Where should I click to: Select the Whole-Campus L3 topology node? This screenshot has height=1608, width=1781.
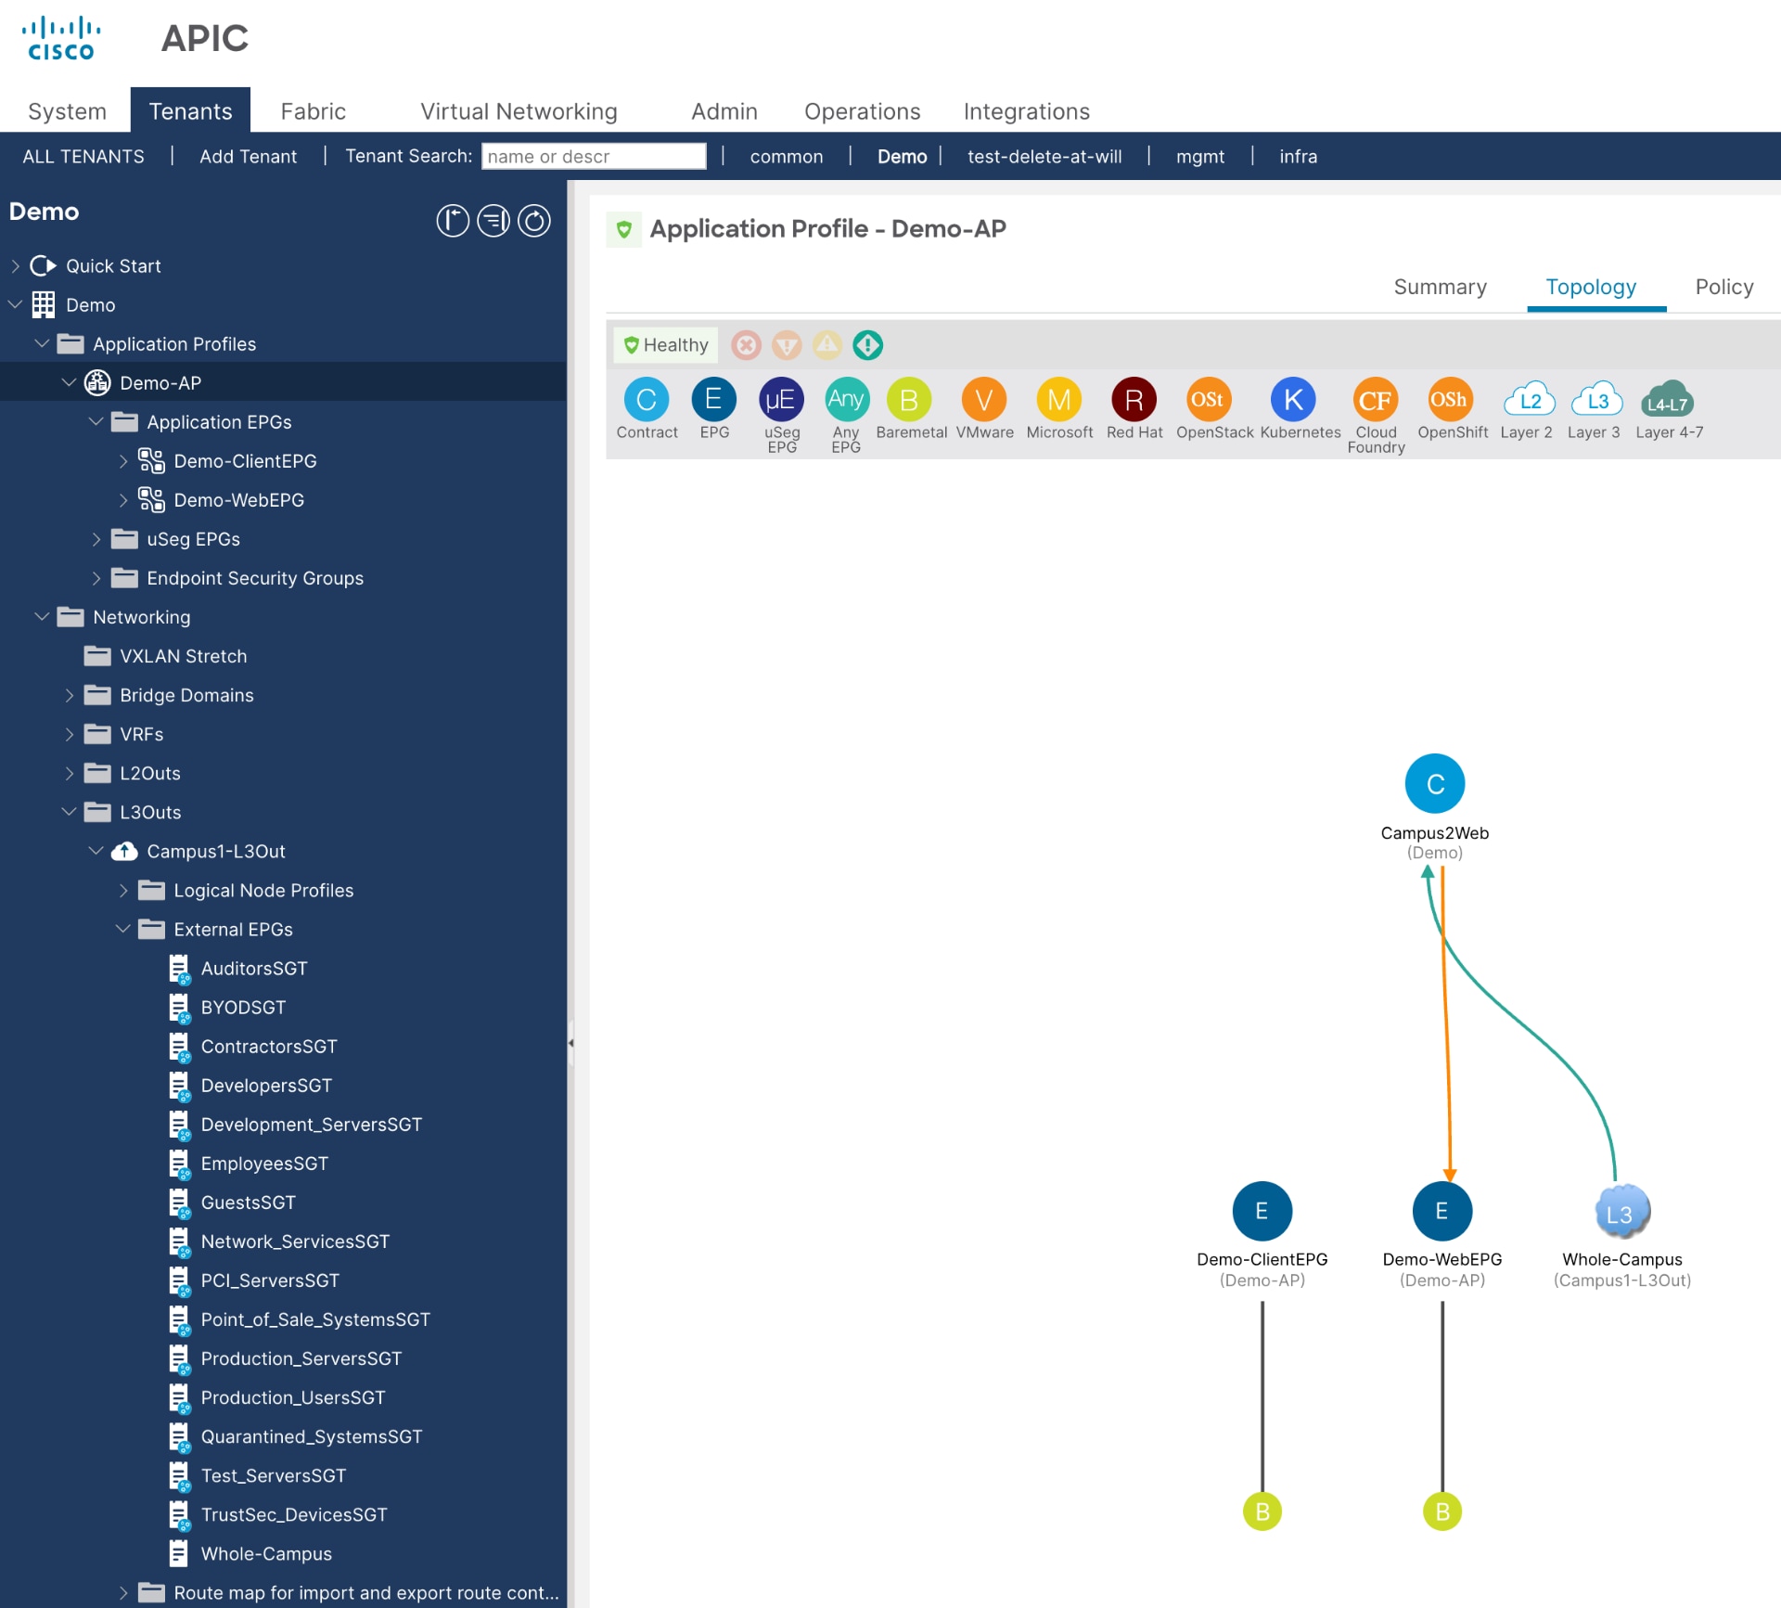1621,1212
